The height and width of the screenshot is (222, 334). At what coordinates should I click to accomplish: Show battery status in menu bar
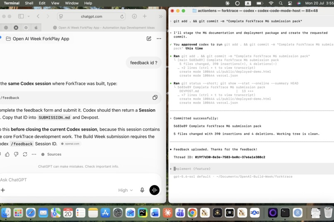259,3
